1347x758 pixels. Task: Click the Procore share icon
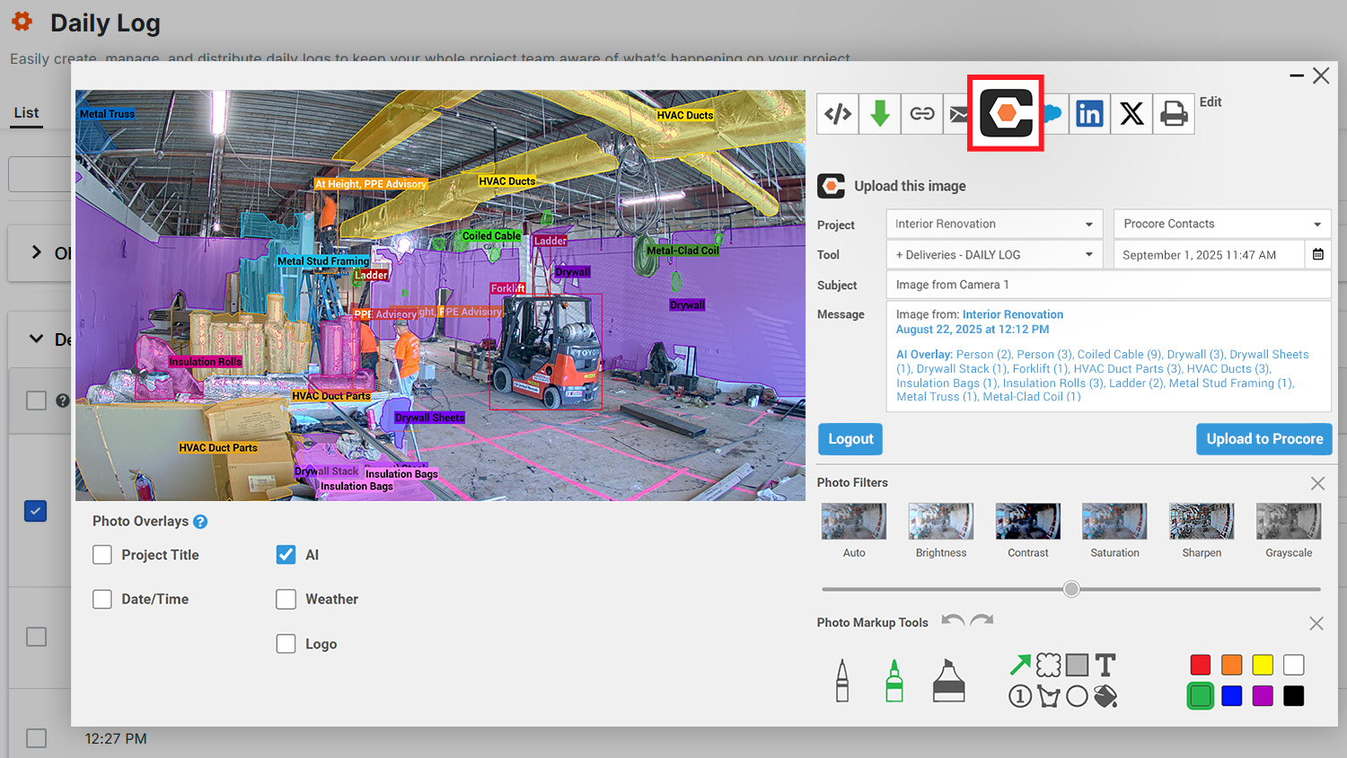coord(1006,114)
